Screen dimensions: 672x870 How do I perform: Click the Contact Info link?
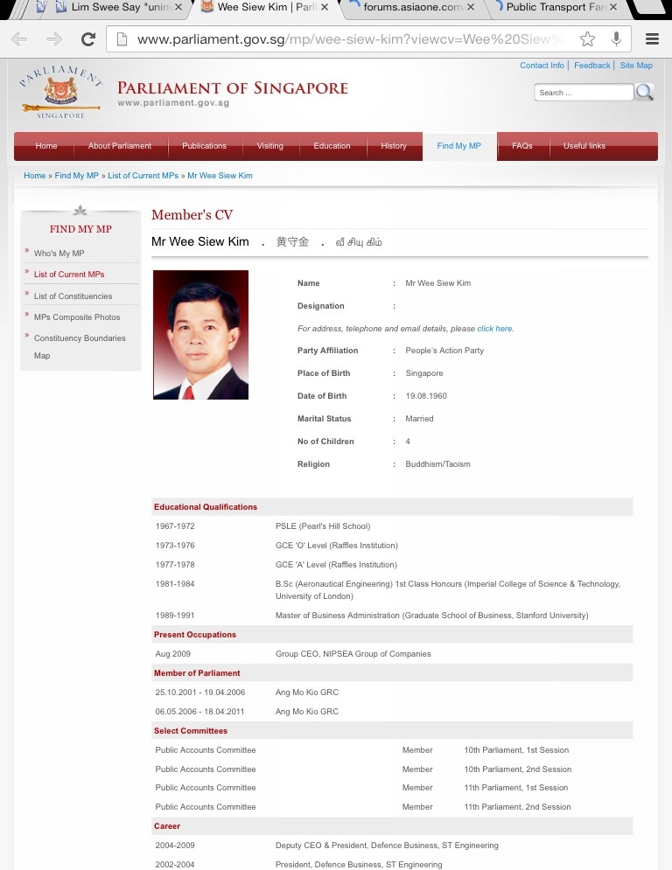542,66
